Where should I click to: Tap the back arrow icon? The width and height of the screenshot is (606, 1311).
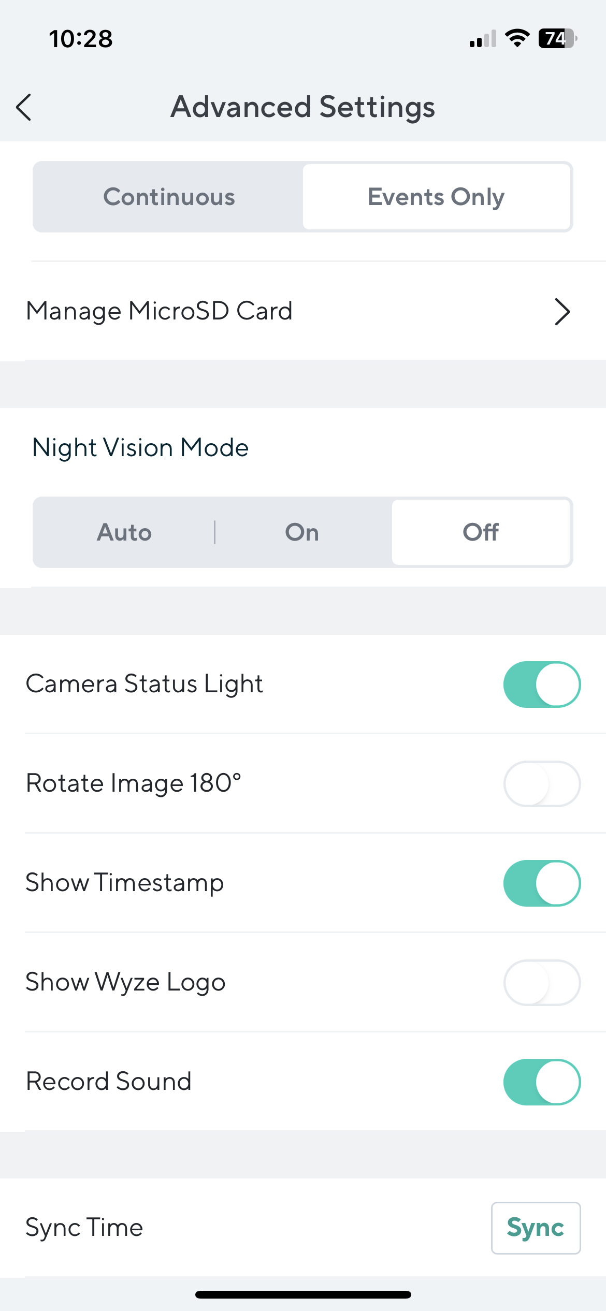(24, 107)
